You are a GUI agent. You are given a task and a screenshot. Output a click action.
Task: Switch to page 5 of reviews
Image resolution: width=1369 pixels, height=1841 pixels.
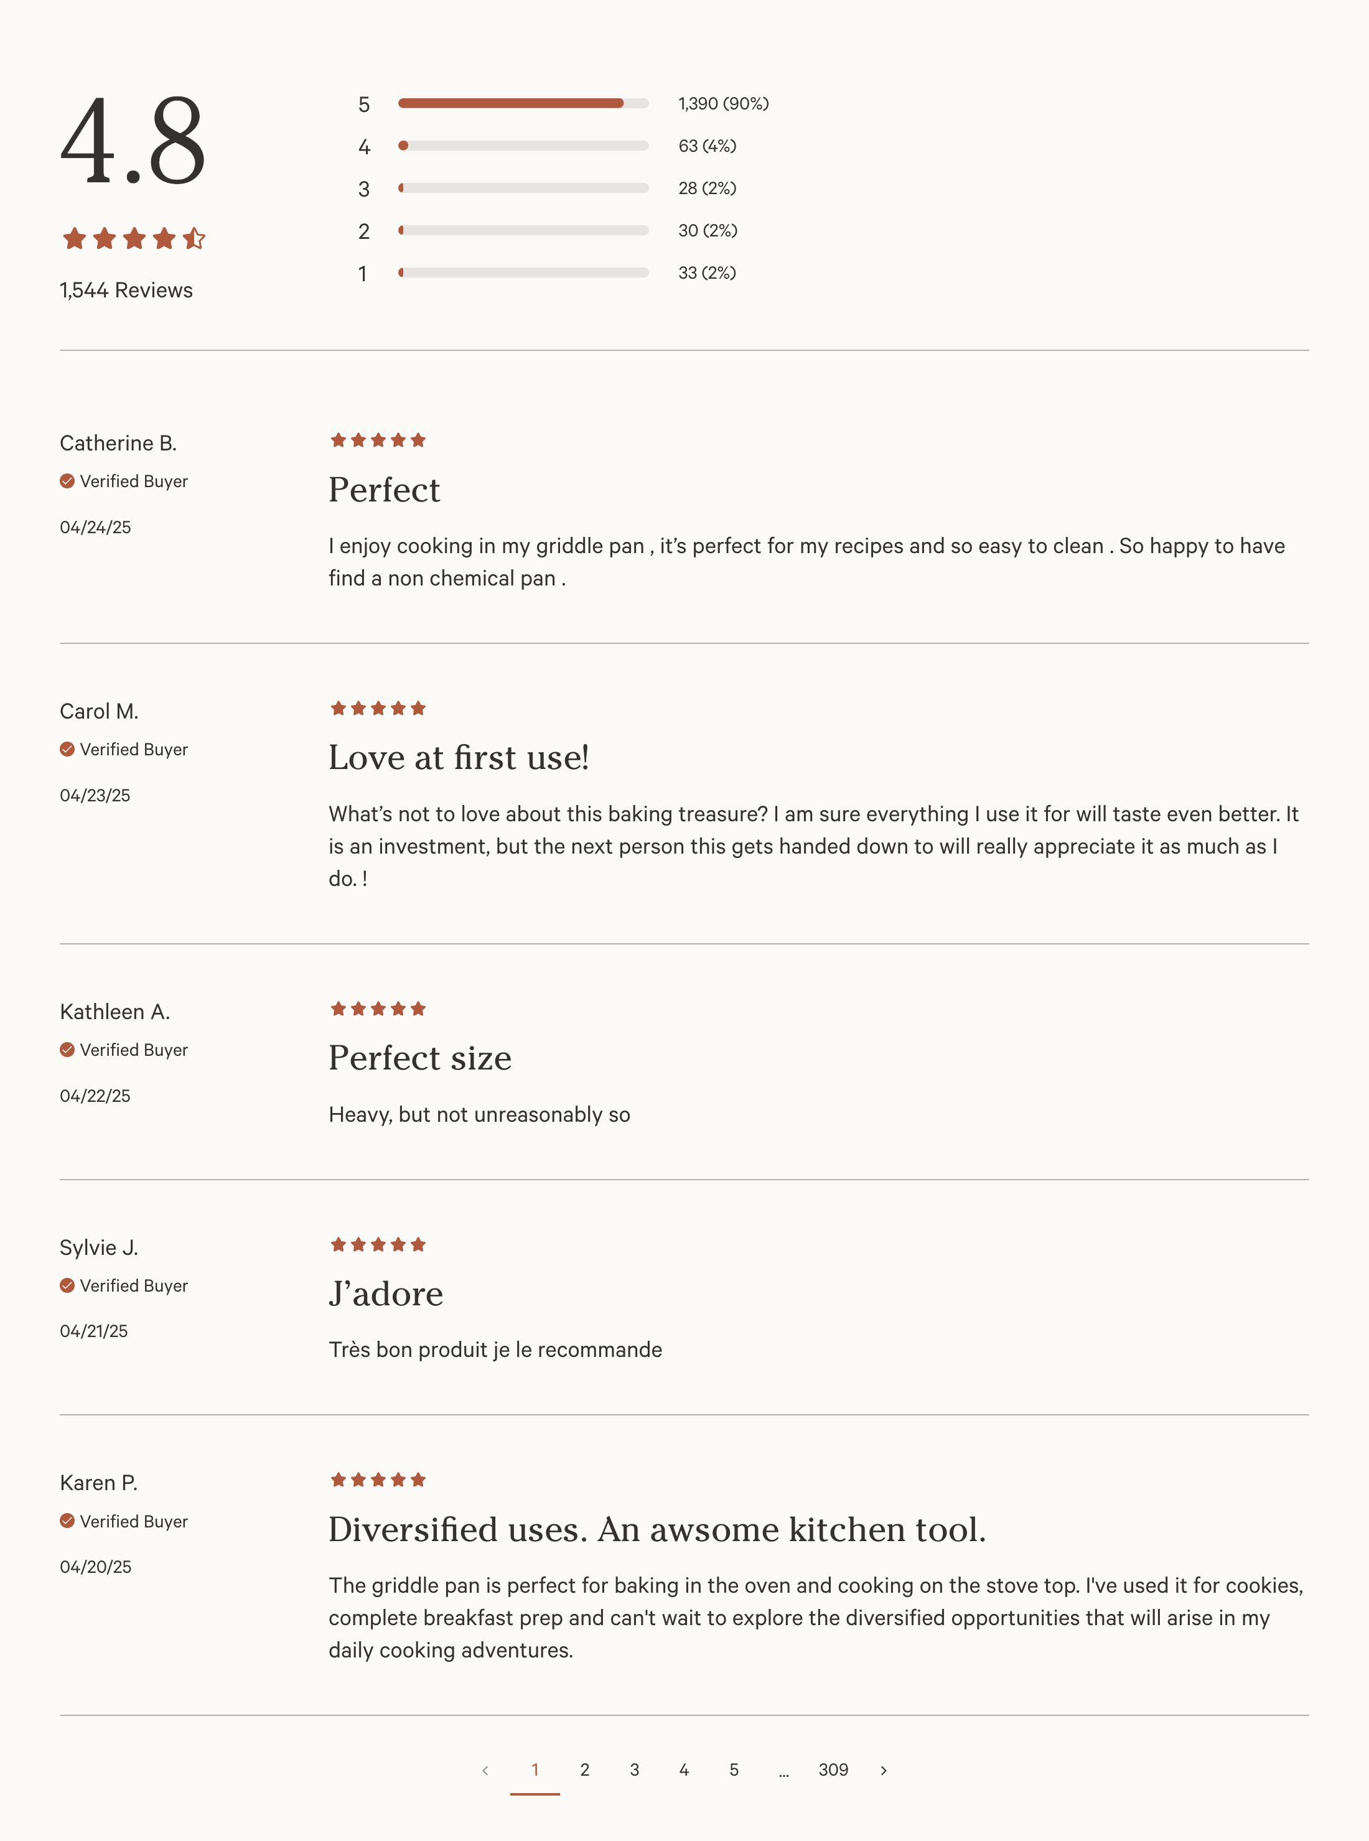(734, 1769)
